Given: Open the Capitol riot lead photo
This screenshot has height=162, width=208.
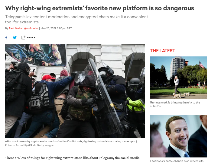Looking at the screenshot, I should (x=75, y=91).
